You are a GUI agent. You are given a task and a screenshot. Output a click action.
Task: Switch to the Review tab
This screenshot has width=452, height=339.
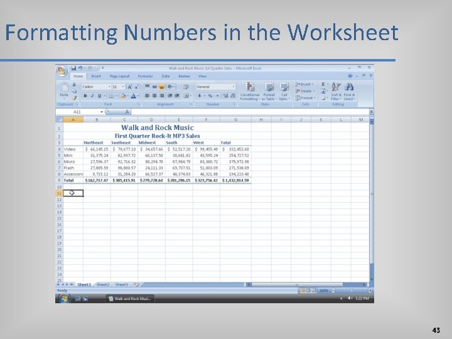pyautogui.click(x=184, y=76)
